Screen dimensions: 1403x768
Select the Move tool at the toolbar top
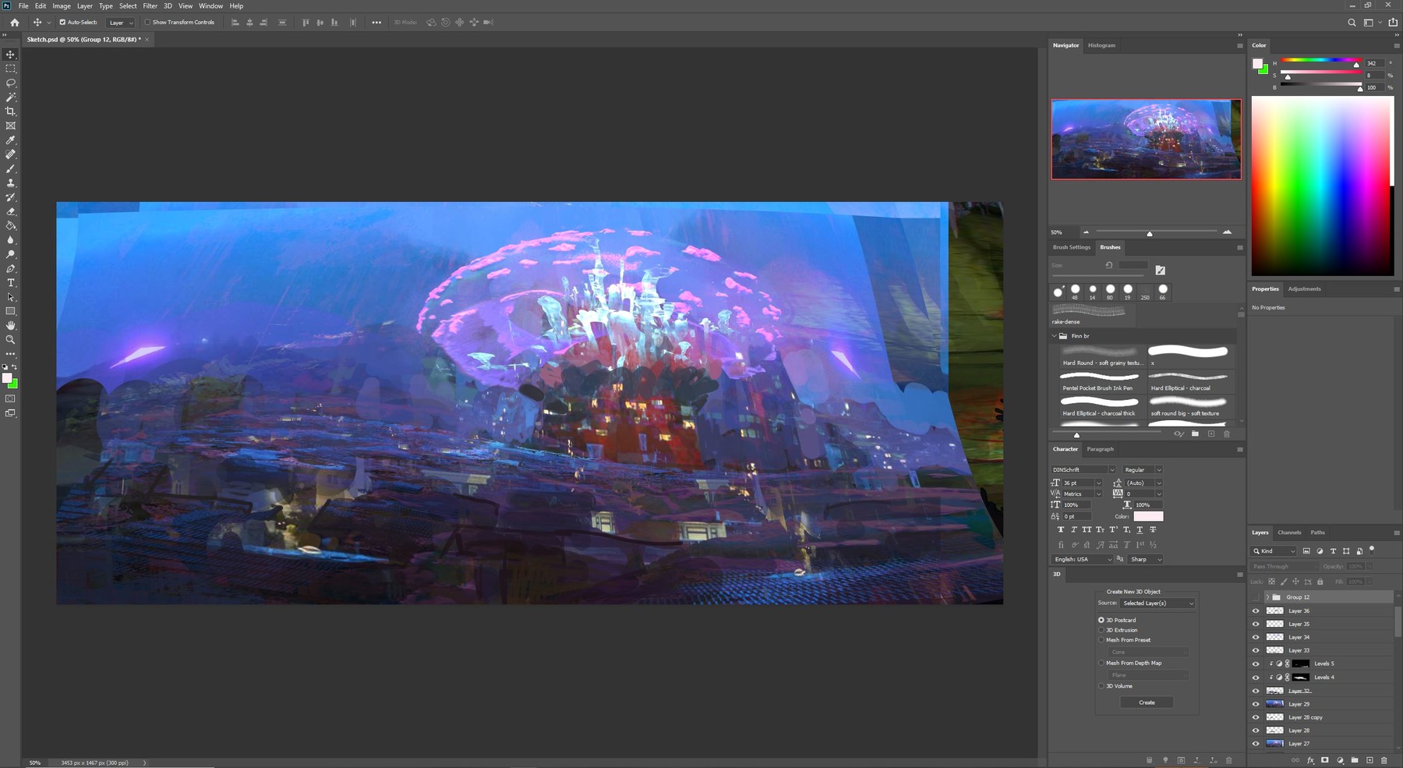10,55
